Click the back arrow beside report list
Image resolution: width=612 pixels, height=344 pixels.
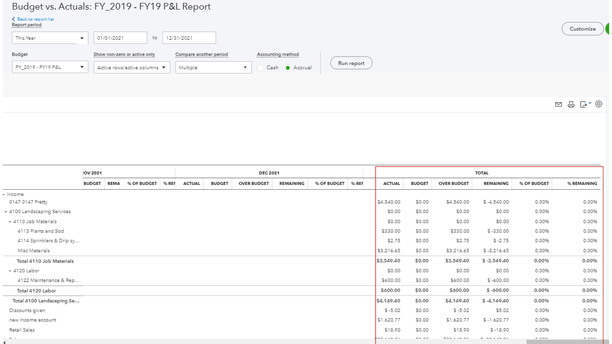pyautogui.click(x=13, y=19)
